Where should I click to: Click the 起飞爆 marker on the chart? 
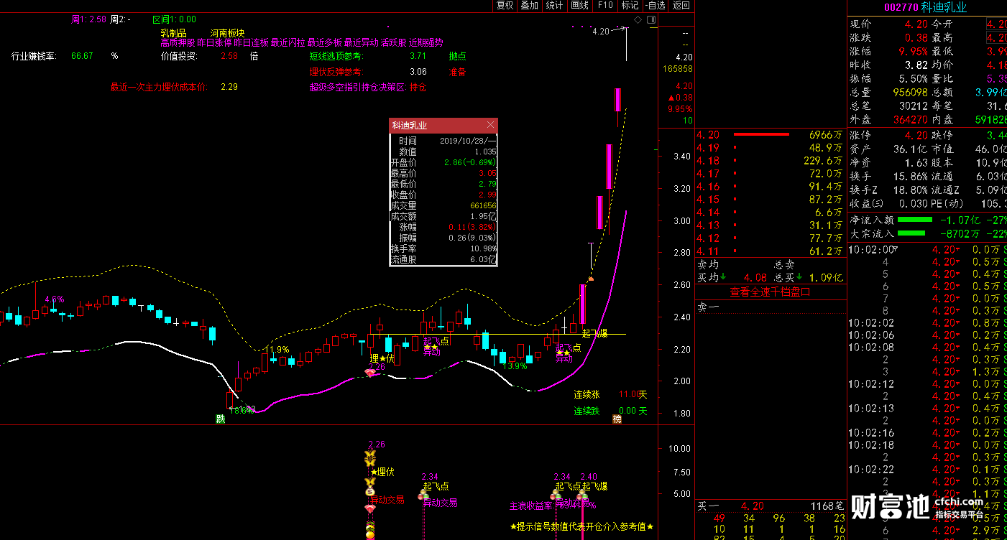[x=594, y=333]
